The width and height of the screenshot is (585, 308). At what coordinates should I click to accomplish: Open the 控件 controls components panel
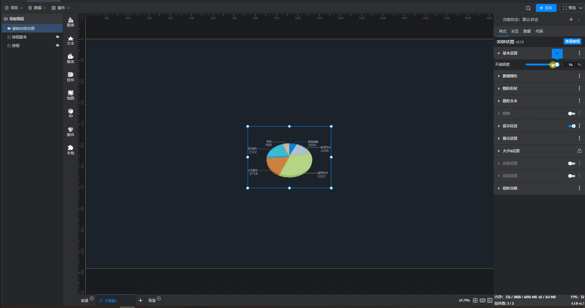(70, 77)
